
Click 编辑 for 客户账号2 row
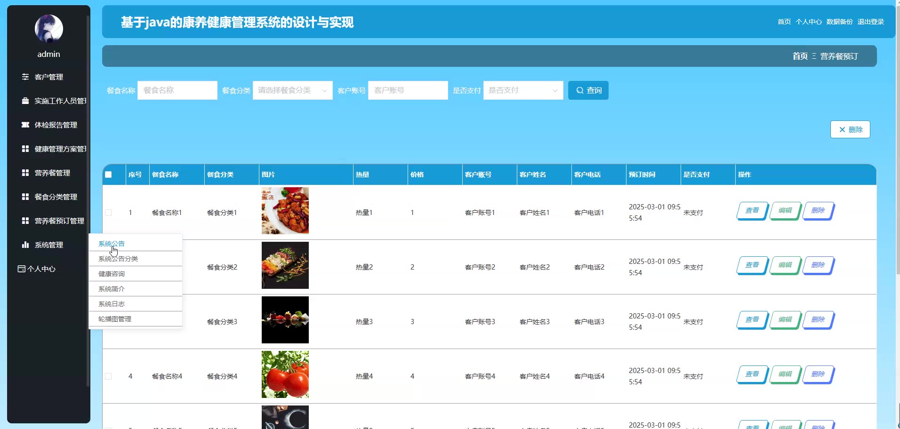785,265
